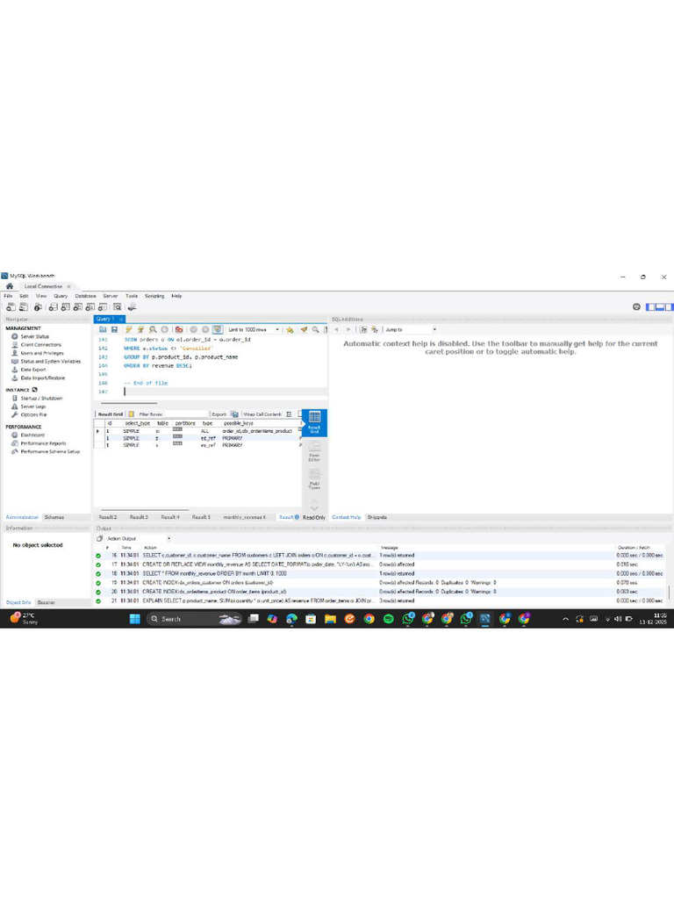Toggle stop-on-error icon in editor toolbar
This screenshot has height=899, width=674.
click(x=179, y=330)
